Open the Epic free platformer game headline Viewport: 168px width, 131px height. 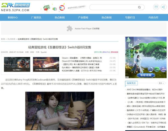click(x=80, y=68)
